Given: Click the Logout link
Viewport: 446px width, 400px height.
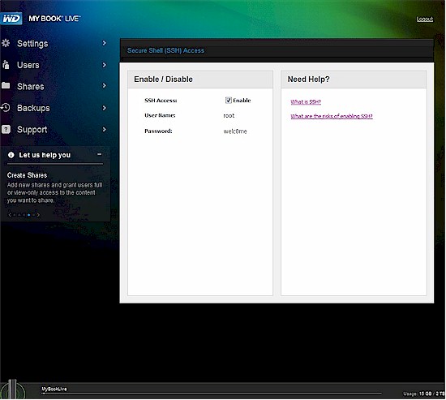Looking at the screenshot, I should tap(425, 19).
